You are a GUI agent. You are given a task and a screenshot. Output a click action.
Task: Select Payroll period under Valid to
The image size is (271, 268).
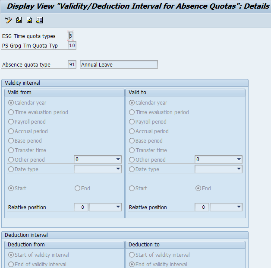[132, 122]
